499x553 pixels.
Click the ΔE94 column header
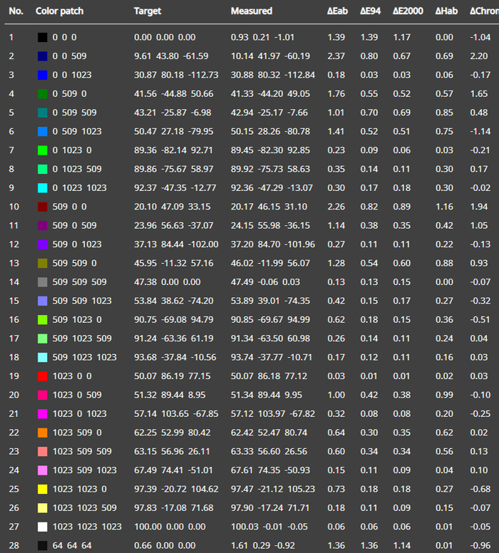point(370,11)
